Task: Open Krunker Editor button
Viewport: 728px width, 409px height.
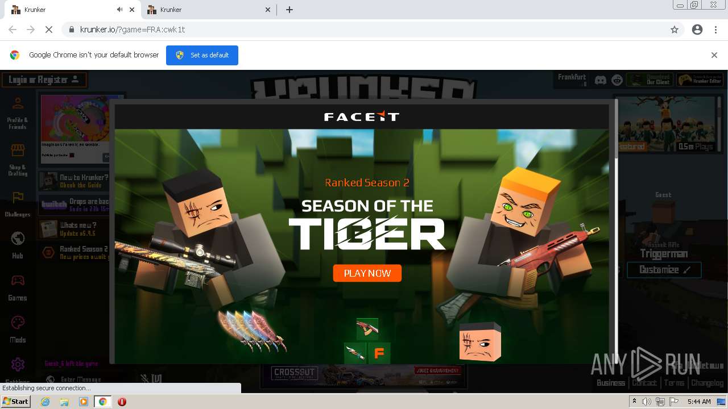Action: point(700,80)
